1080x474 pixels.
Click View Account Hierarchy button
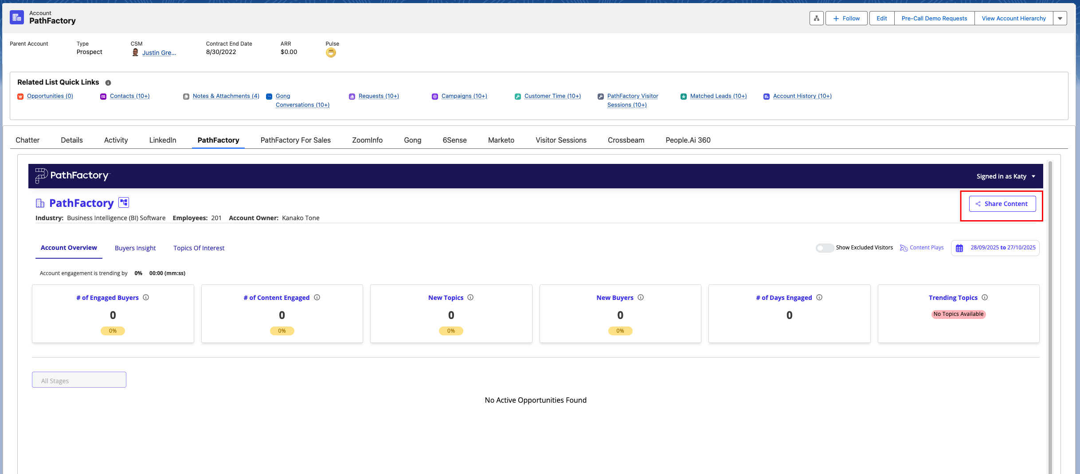click(1014, 18)
